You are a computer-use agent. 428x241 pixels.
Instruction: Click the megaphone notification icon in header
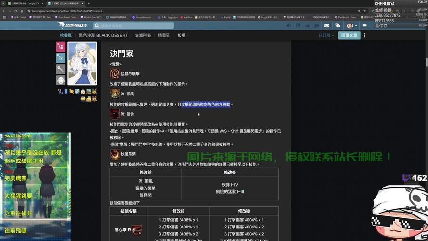(289, 26)
